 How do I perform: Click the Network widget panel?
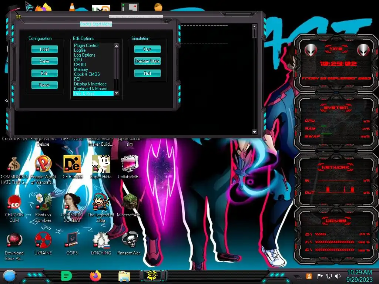tap(336, 180)
